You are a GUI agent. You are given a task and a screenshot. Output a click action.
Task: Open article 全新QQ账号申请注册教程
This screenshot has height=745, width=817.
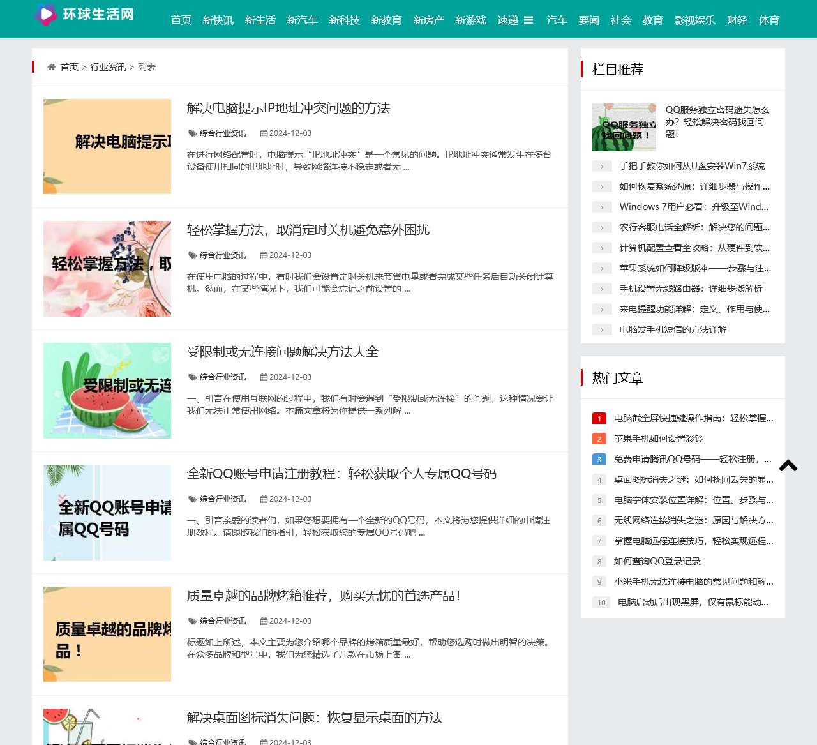click(x=341, y=474)
